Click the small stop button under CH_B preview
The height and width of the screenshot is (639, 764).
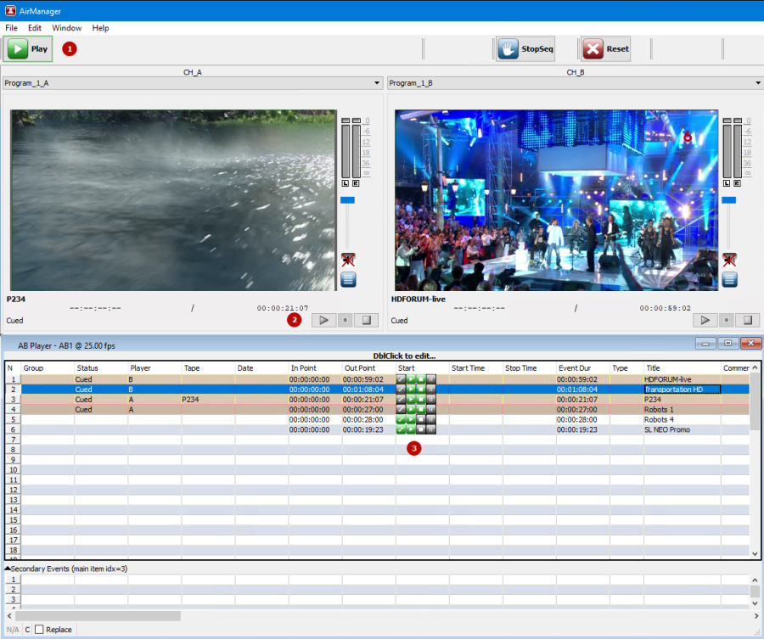pos(727,320)
